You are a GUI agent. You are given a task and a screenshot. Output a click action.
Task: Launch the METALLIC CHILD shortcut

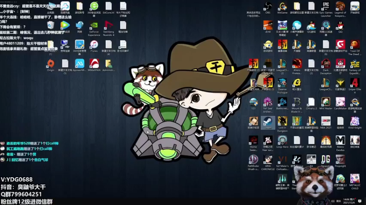[355, 182]
